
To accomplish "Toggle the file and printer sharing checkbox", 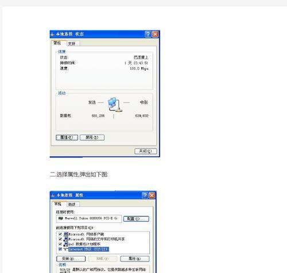I will [x=60, y=239].
